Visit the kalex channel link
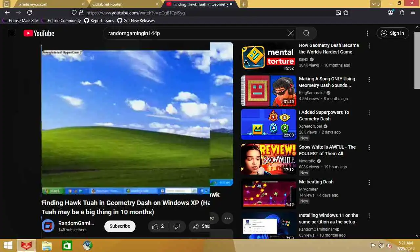The height and width of the screenshot is (252, 420). (x=304, y=59)
